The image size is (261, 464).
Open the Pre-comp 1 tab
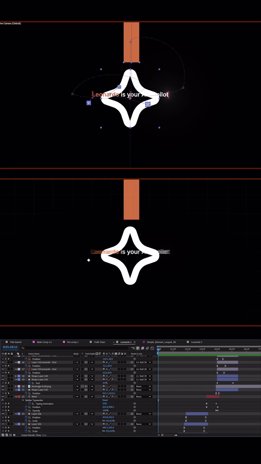point(73,342)
